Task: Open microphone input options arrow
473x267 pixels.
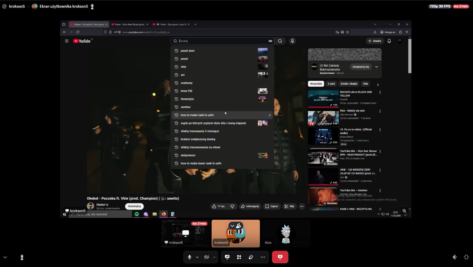Action: coord(197,257)
